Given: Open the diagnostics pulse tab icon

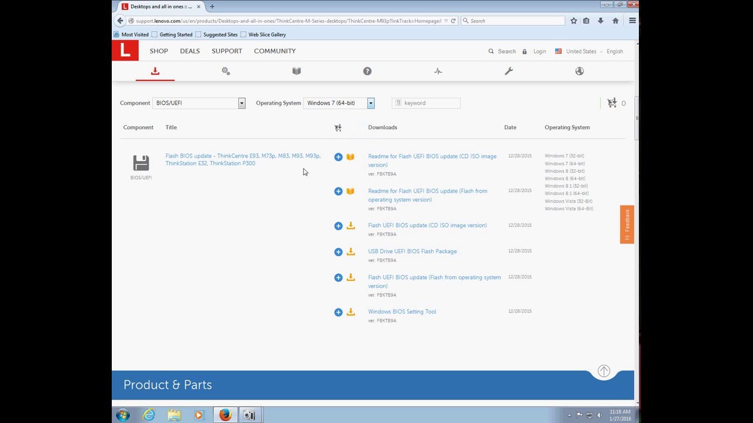Looking at the screenshot, I should tap(438, 71).
